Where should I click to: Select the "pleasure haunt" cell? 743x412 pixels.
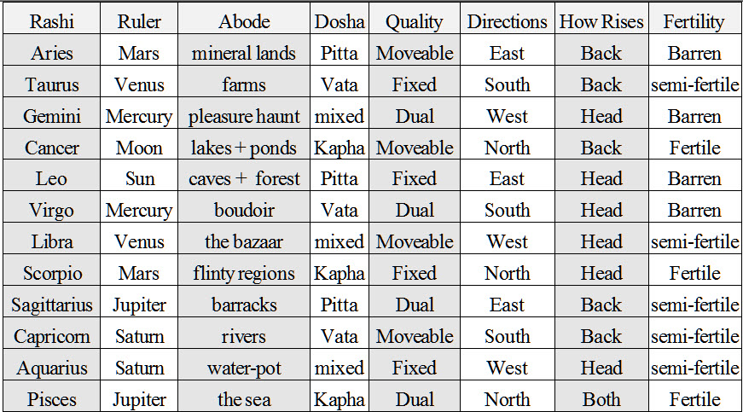244,116
